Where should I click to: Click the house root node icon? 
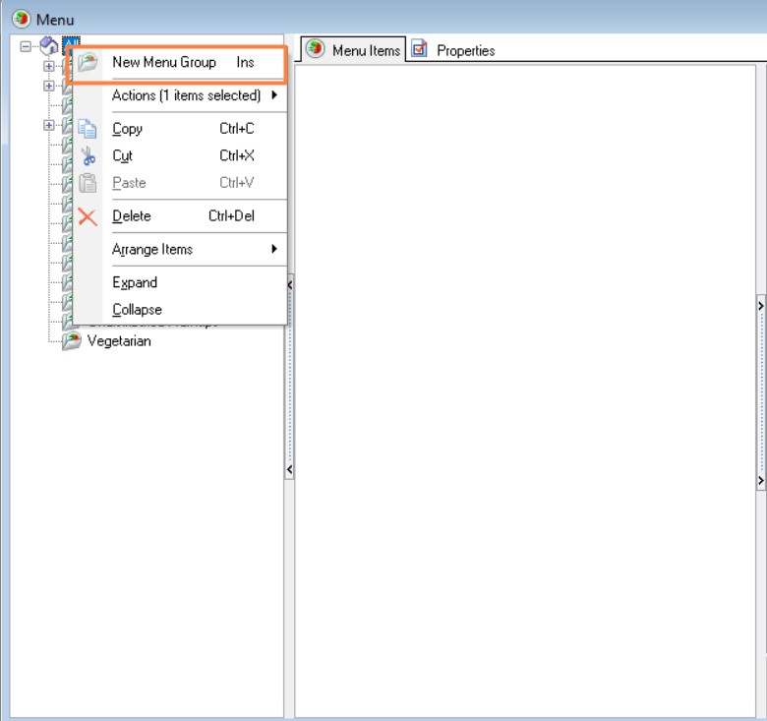tap(49, 46)
